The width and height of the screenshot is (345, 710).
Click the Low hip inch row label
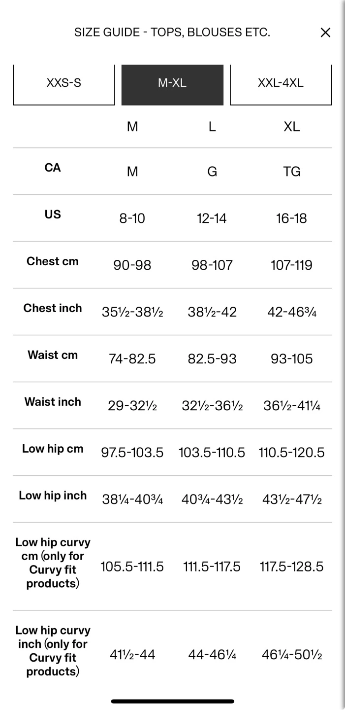(x=53, y=496)
